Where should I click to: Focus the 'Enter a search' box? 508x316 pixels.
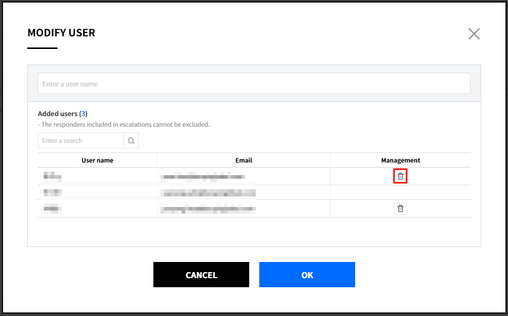(81, 141)
